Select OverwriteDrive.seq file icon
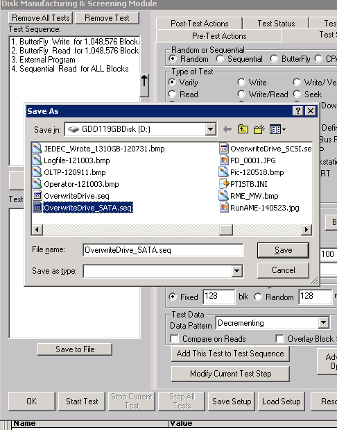Image resolution: width=337 pixels, height=430 pixels. [x=37, y=196]
